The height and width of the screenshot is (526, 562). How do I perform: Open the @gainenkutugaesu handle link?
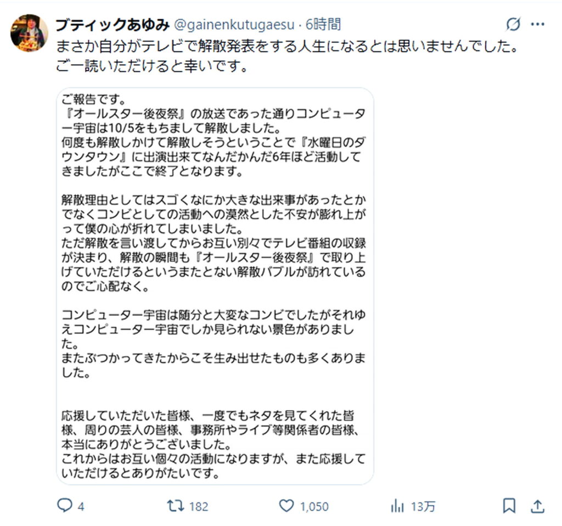tap(234, 25)
